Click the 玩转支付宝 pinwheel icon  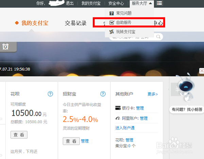tap(112, 32)
